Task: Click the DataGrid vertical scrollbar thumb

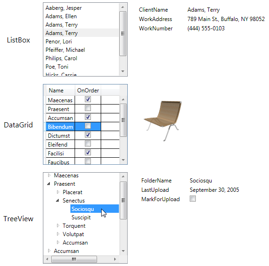Action: click(x=123, y=120)
